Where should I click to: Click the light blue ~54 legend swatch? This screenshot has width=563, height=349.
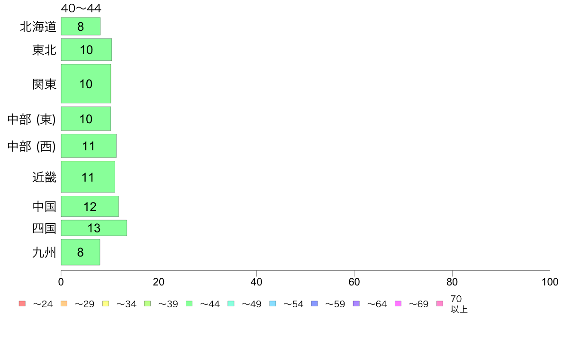[x=272, y=303]
